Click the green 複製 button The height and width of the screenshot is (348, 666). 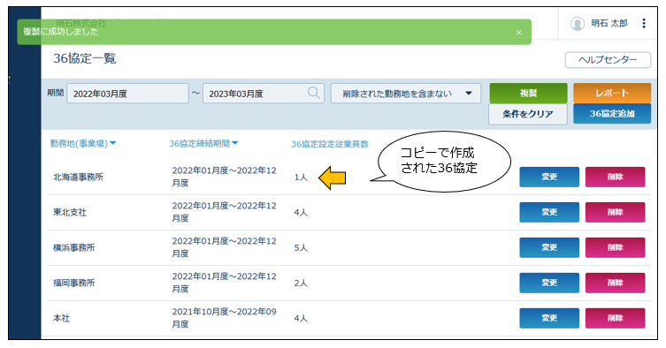click(528, 94)
